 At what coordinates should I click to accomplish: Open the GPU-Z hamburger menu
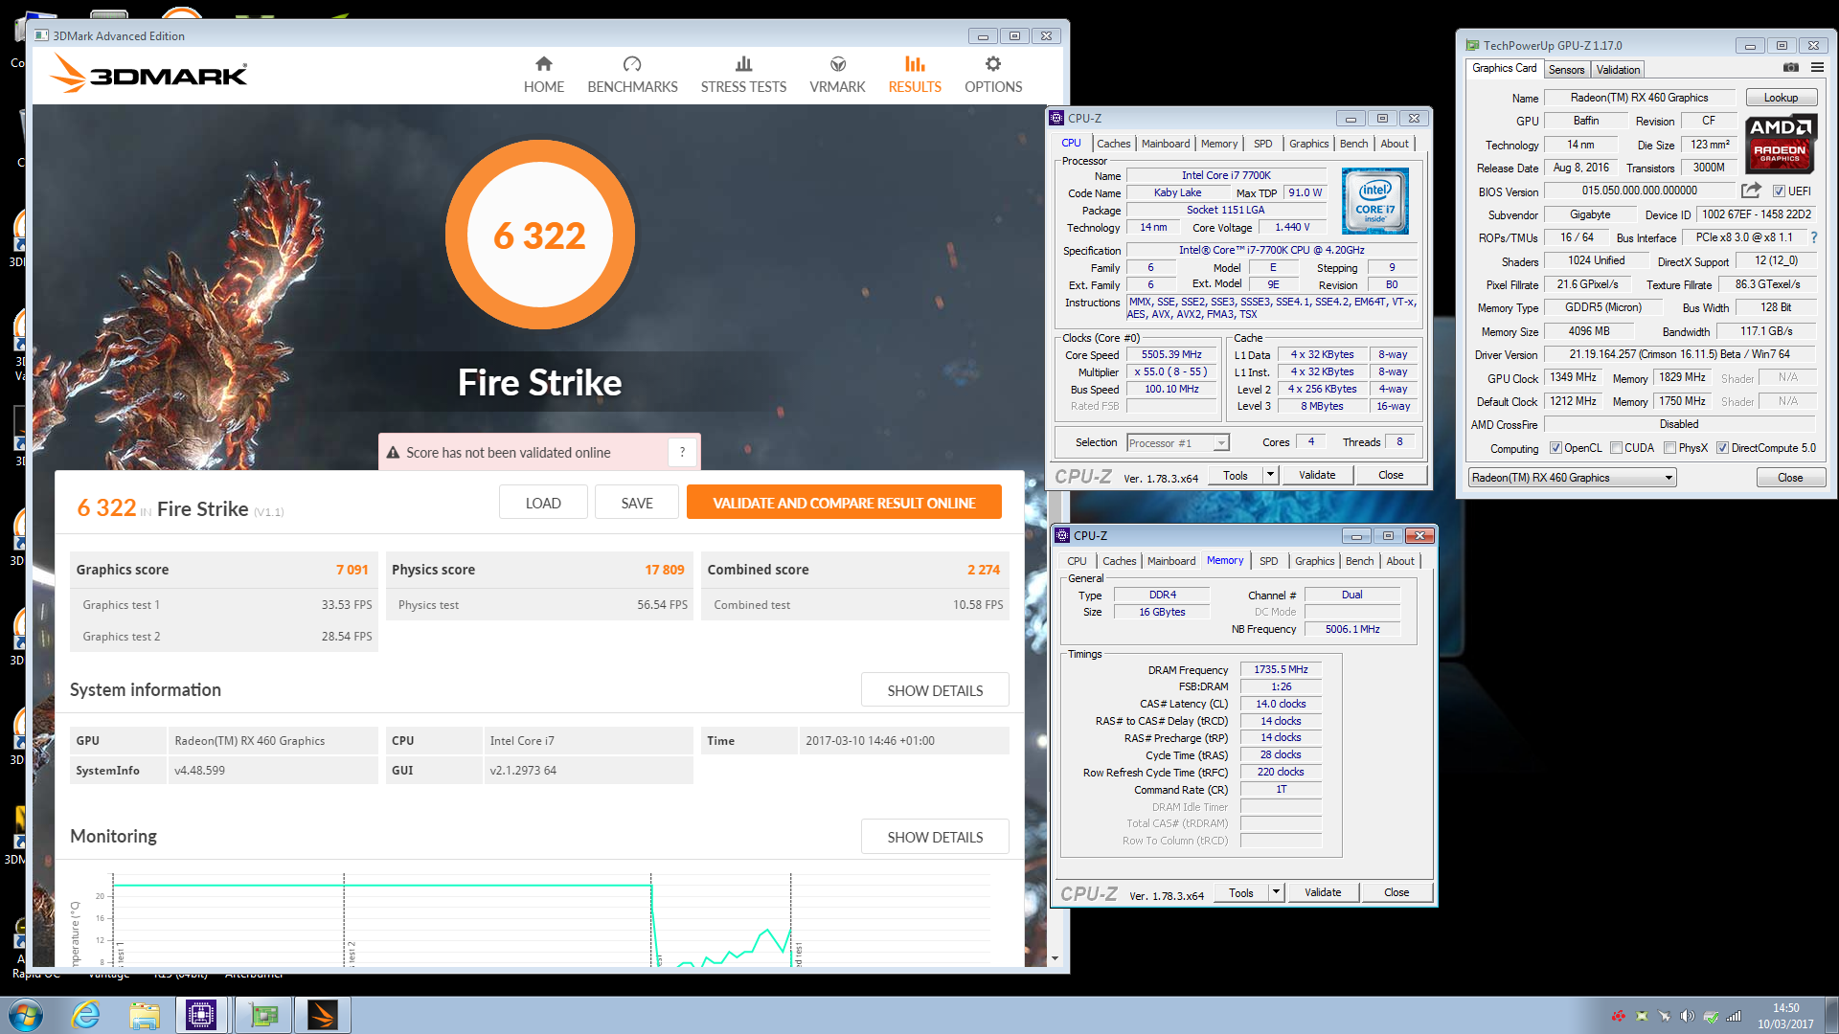(1817, 68)
